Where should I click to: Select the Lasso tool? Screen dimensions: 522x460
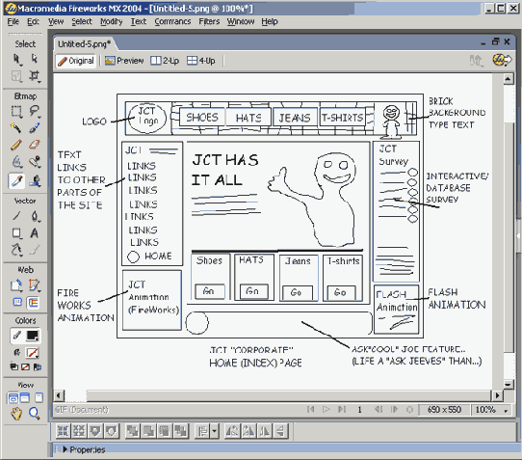click(x=34, y=111)
